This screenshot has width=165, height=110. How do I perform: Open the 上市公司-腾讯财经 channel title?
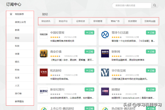click(62, 108)
